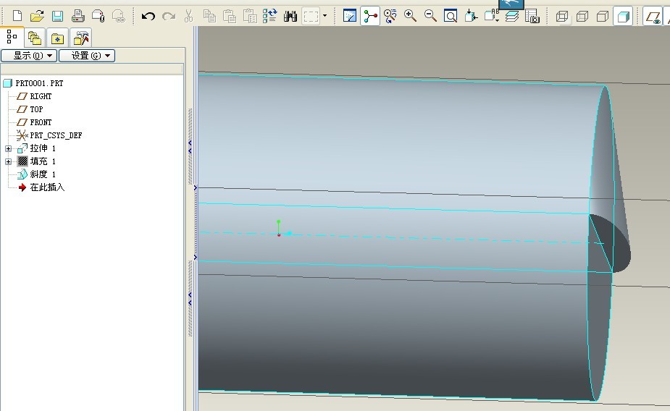670x411 pixels.
Task: Select the dashed box selection tool
Action: point(311,17)
